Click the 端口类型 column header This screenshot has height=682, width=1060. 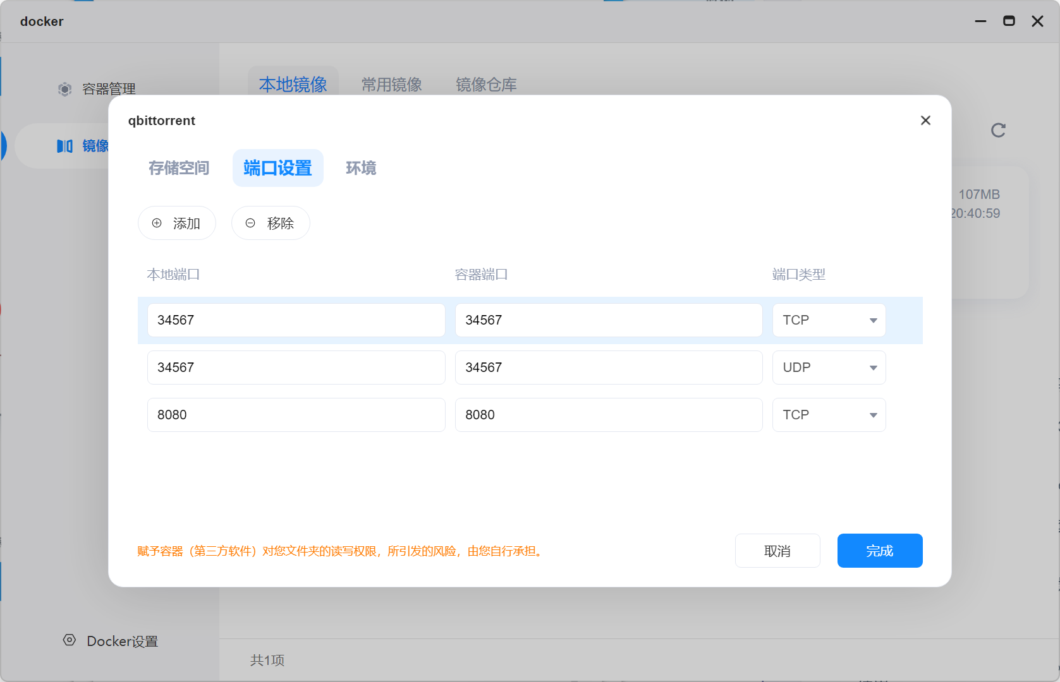[x=799, y=275]
